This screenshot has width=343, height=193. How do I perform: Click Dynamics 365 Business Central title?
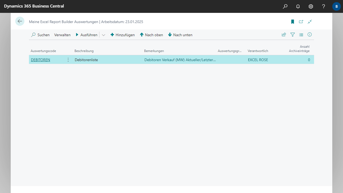point(34,6)
